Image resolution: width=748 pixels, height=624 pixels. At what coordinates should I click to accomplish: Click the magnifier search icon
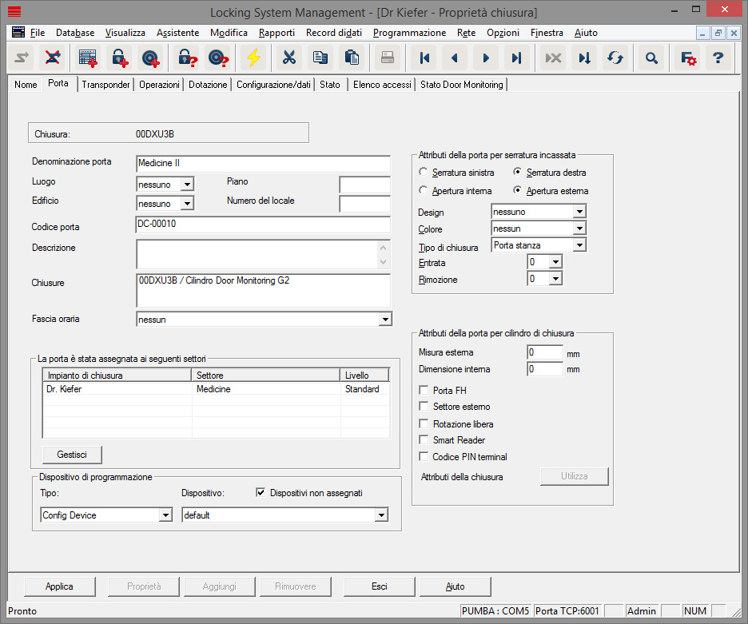click(x=652, y=58)
